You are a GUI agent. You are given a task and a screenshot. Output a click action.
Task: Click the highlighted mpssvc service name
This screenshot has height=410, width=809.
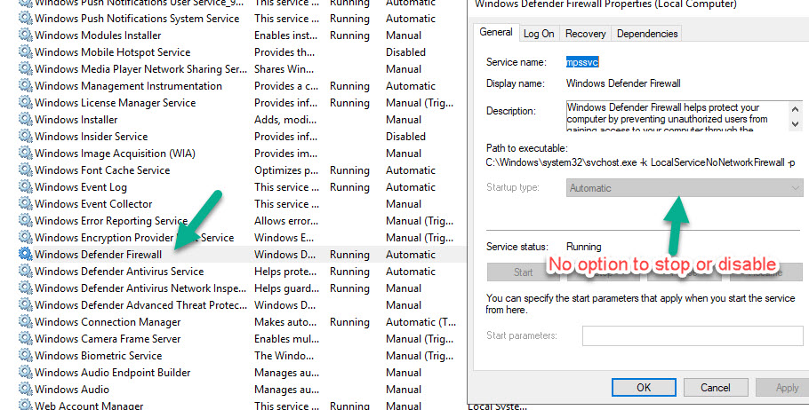(582, 62)
